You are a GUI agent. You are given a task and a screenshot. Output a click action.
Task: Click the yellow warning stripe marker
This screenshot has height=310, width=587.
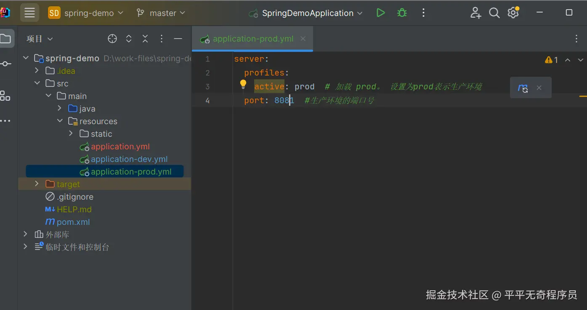coord(583,96)
